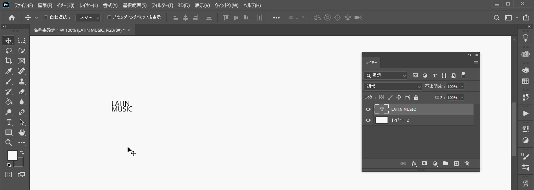This screenshot has width=534, height=190.
Task: Open the 通常 blend mode dropdown
Action: pyautogui.click(x=393, y=86)
